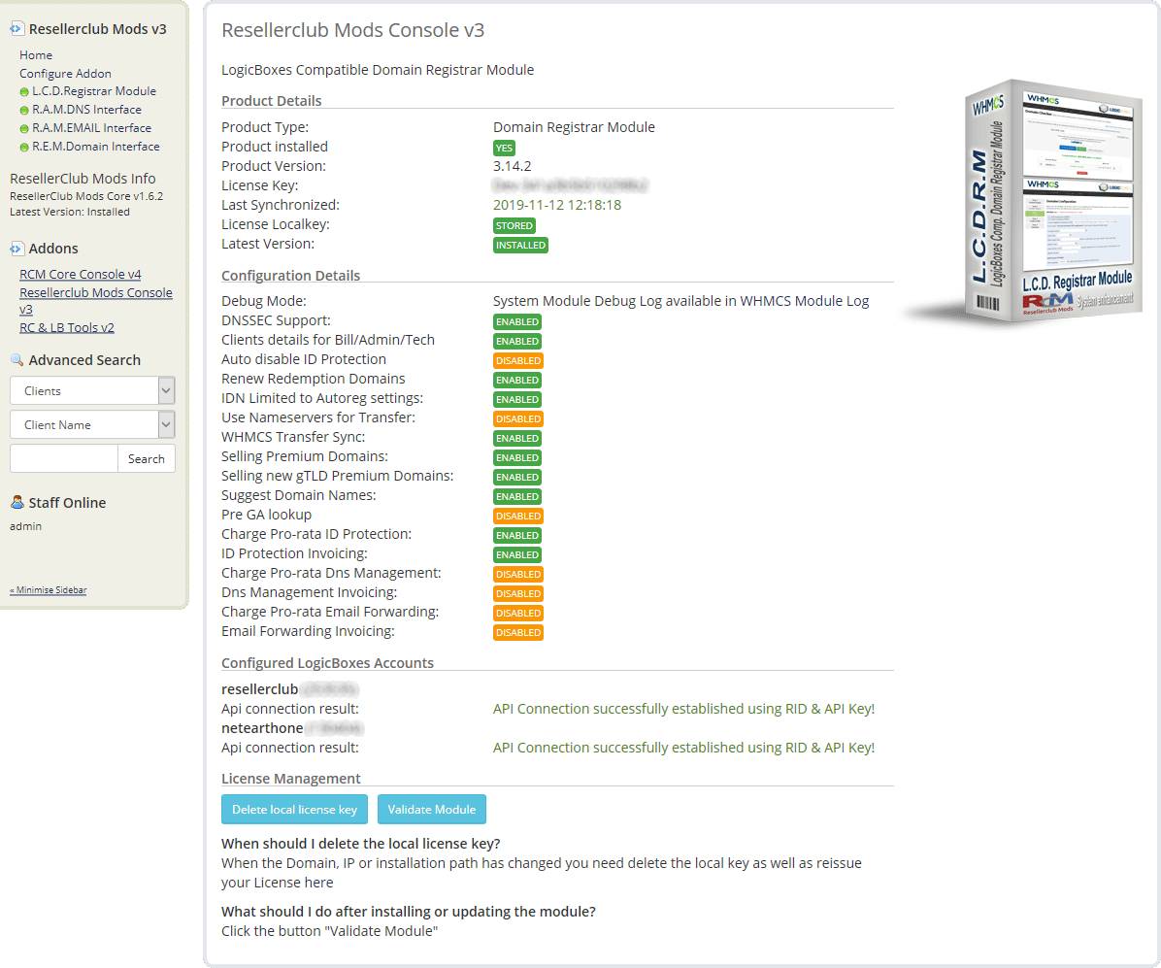Click ENABLED badge for Clients details Bill/Admin/Tech
The width and height of the screenshot is (1161, 968).
[517, 342]
